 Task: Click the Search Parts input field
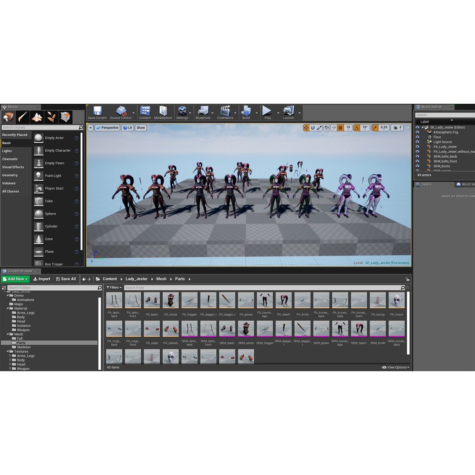264,288
